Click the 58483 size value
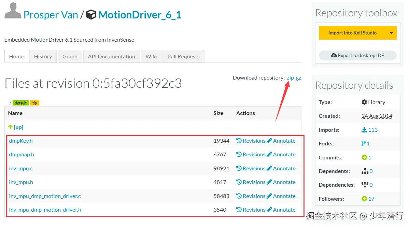Viewport: 410px width, 227px height. tap(222, 196)
